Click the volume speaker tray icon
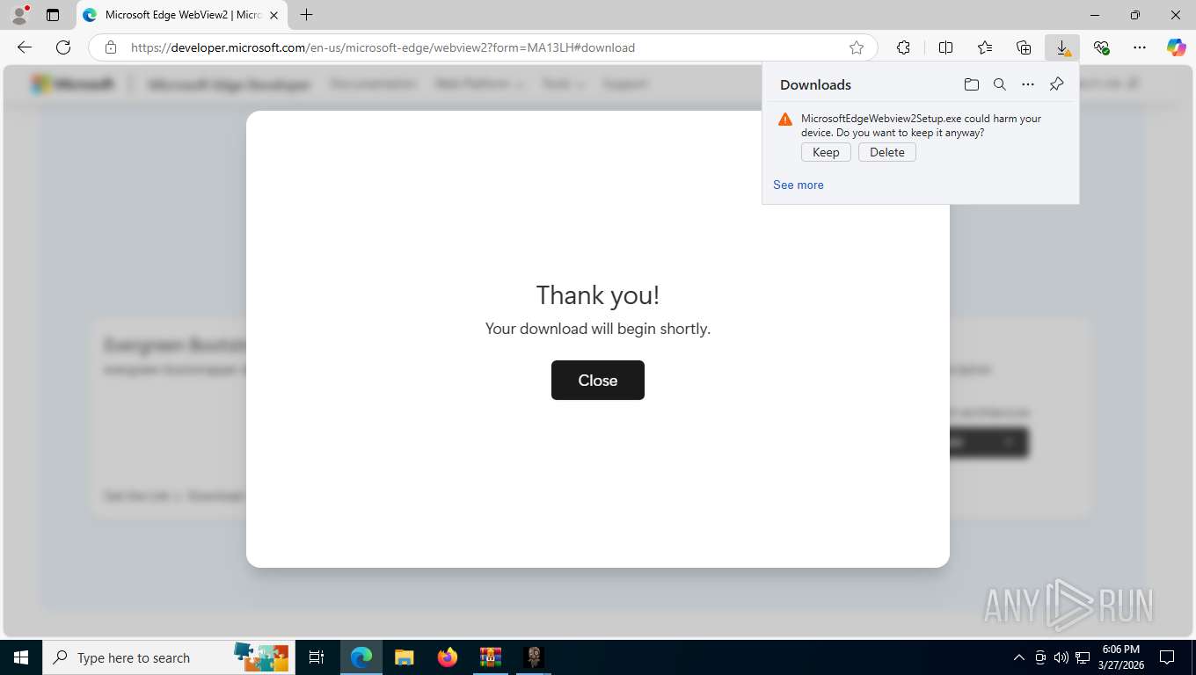 pyautogui.click(x=1061, y=657)
